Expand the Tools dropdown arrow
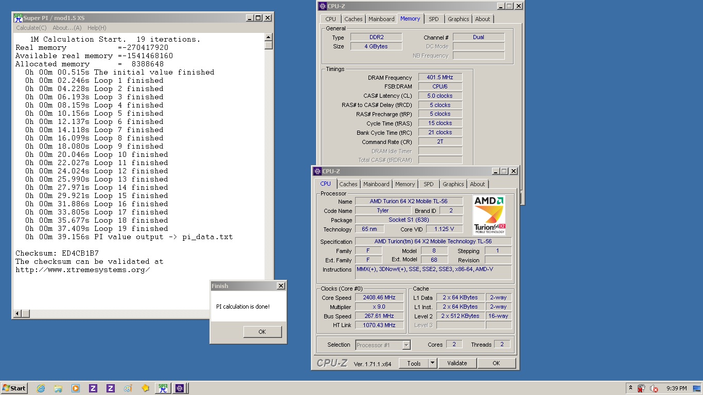703x395 pixels. (432, 363)
